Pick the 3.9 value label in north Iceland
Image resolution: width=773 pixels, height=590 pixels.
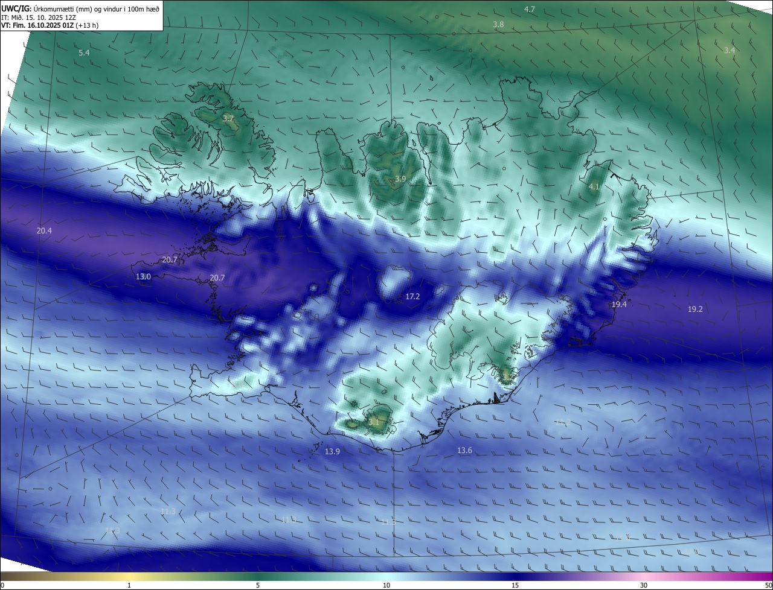coord(400,179)
